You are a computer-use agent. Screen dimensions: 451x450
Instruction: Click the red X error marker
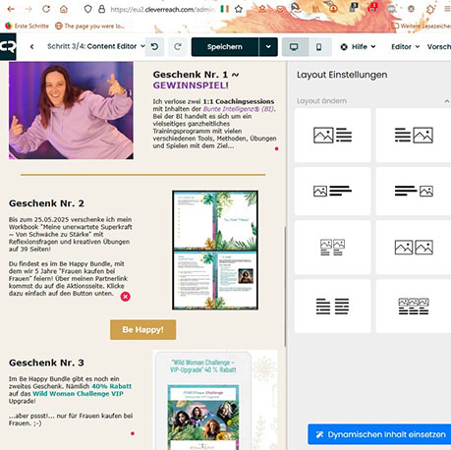(x=126, y=297)
